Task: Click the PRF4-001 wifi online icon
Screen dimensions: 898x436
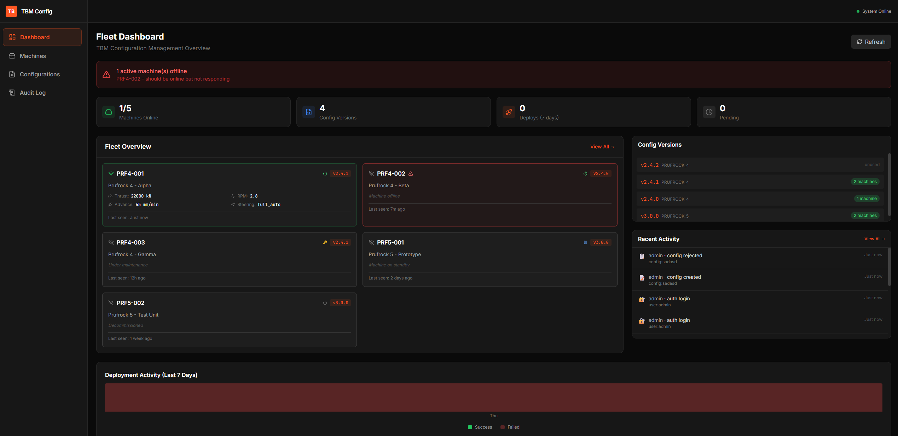Action: pos(111,173)
